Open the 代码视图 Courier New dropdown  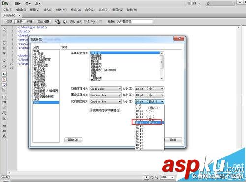(105, 102)
